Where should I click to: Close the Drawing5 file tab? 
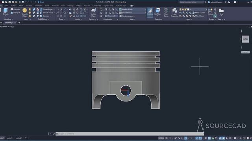(x=15, y=23)
